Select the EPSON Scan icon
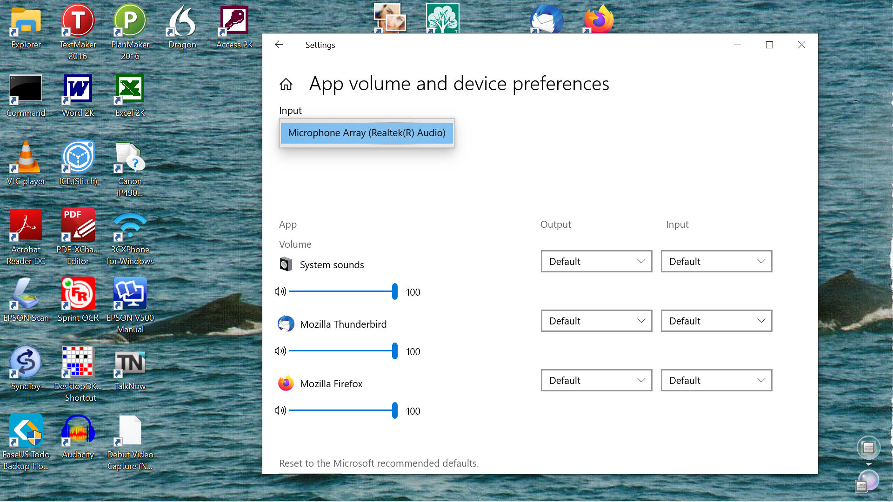The height and width of the screenshot is (502, 893). click(x=26, y=300)
